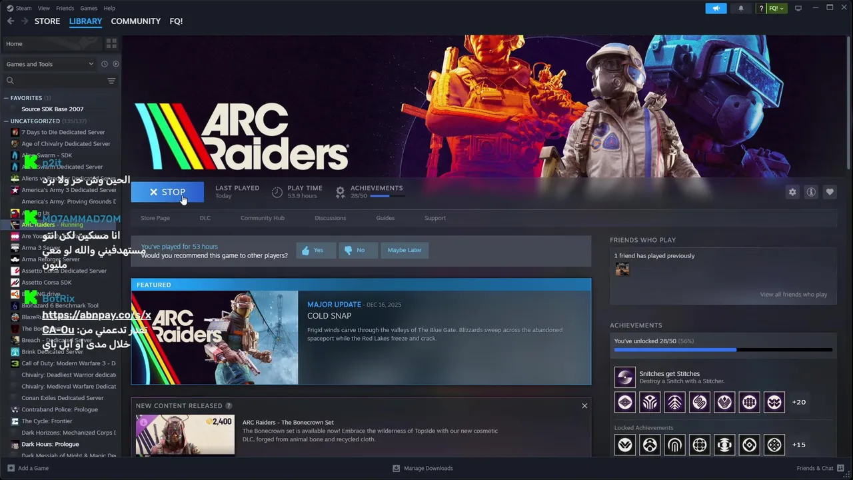The image size is (853, 480).
Task: Open the Help menu
Action: pyautogui.click(x=109, y=8)
